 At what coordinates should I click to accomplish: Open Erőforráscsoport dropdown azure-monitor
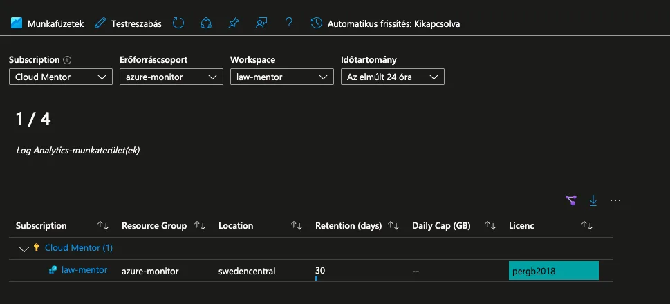pos(170,77)
